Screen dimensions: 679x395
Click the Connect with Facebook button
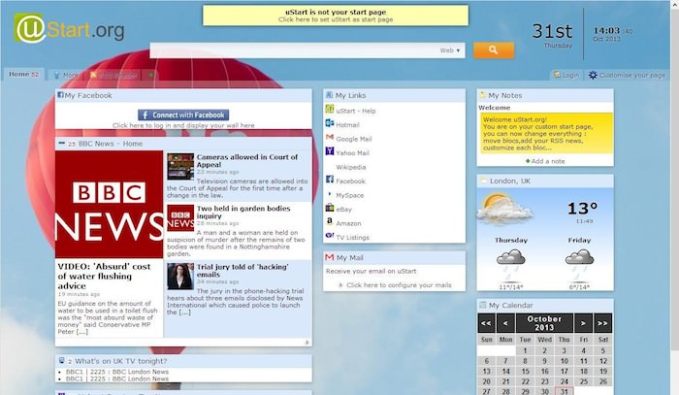click(183, 115)
